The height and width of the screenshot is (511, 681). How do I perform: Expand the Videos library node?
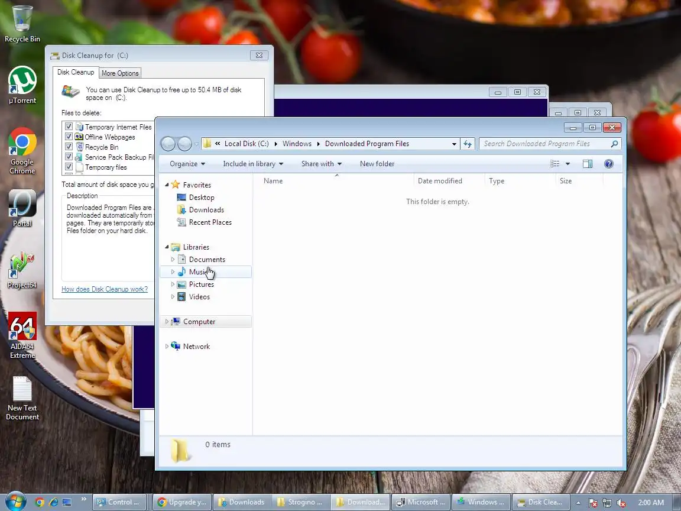point(173,297)
